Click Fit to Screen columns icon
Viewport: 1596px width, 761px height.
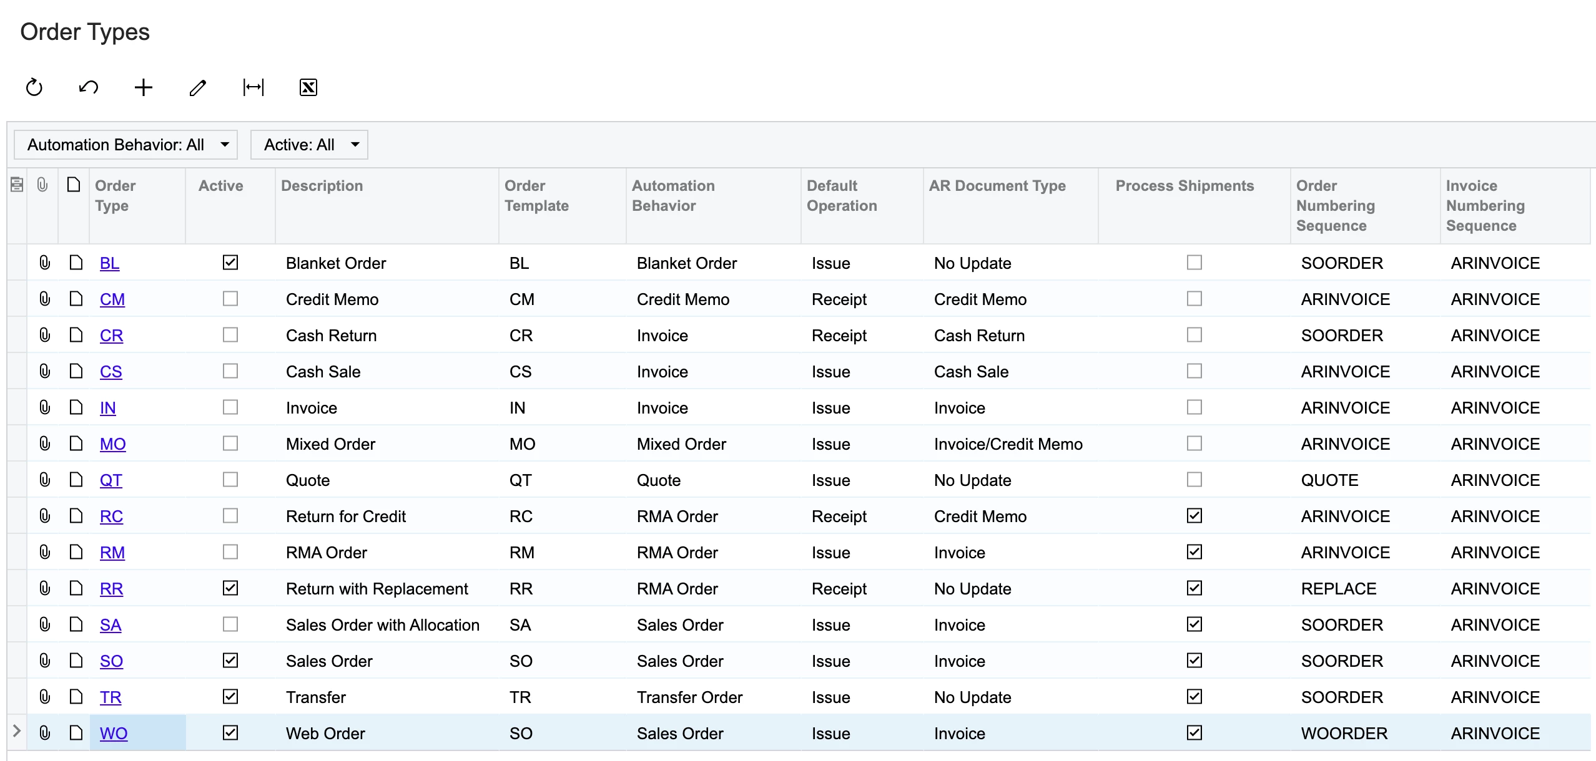pos(254,87)
